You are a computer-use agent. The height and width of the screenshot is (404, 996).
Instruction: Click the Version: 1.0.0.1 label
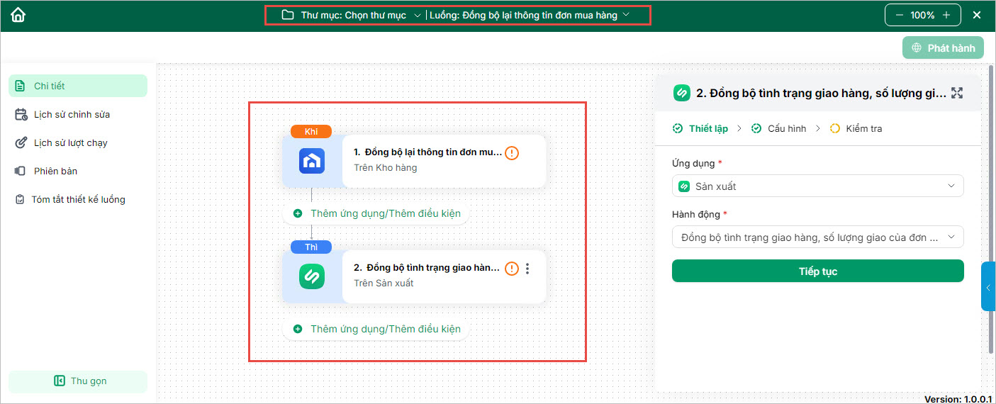tap(958, 399)
